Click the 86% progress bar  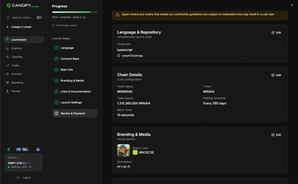pos(74,12)
